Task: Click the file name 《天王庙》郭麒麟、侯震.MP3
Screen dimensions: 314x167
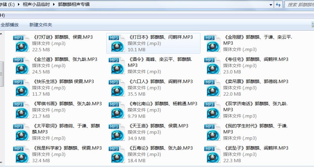Action: [158, 126]
